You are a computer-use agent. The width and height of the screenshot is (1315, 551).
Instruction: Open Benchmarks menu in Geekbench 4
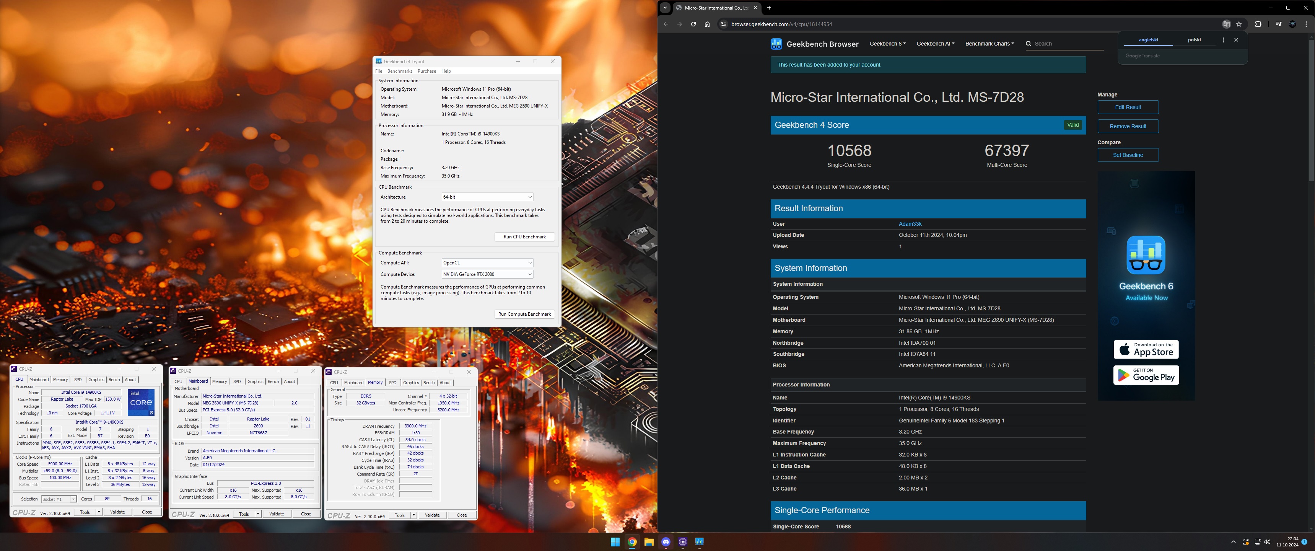tap(400, 71)
